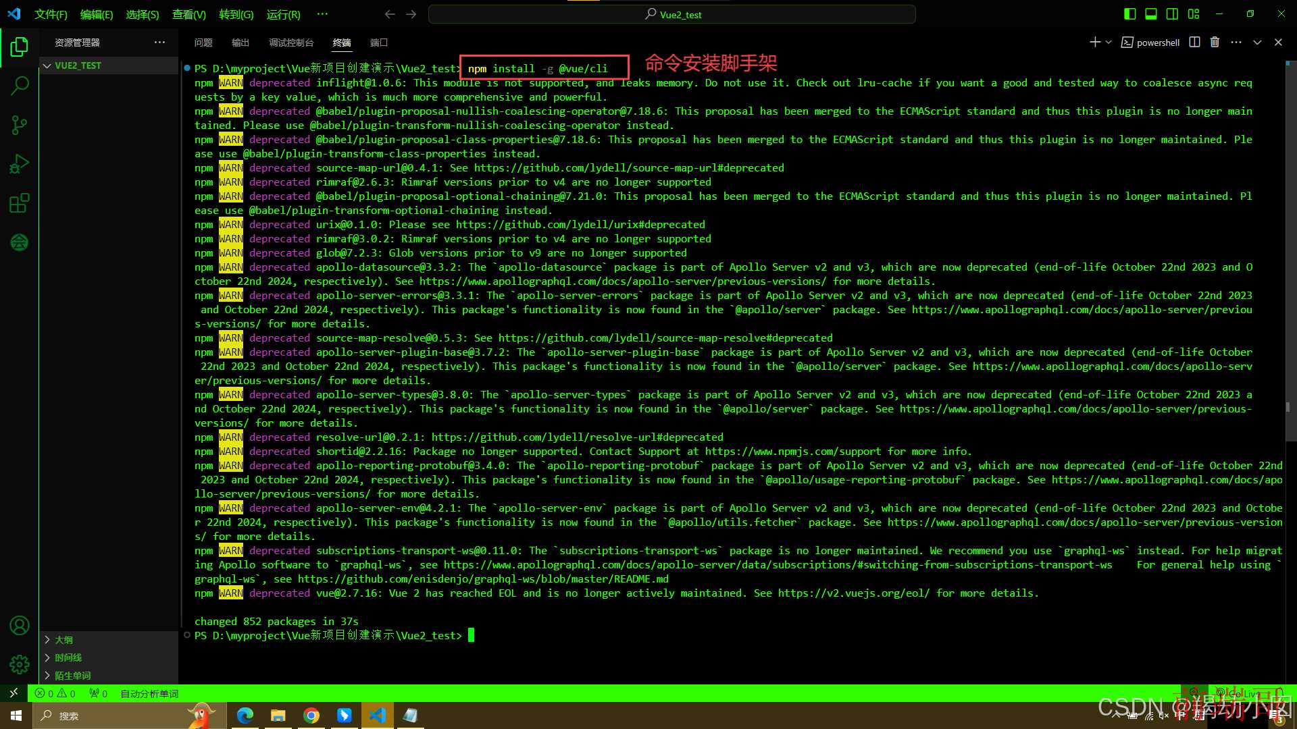Open the Accounts menu icon
Viewport: 1297px width, 729px height.
tap(20, 626)
